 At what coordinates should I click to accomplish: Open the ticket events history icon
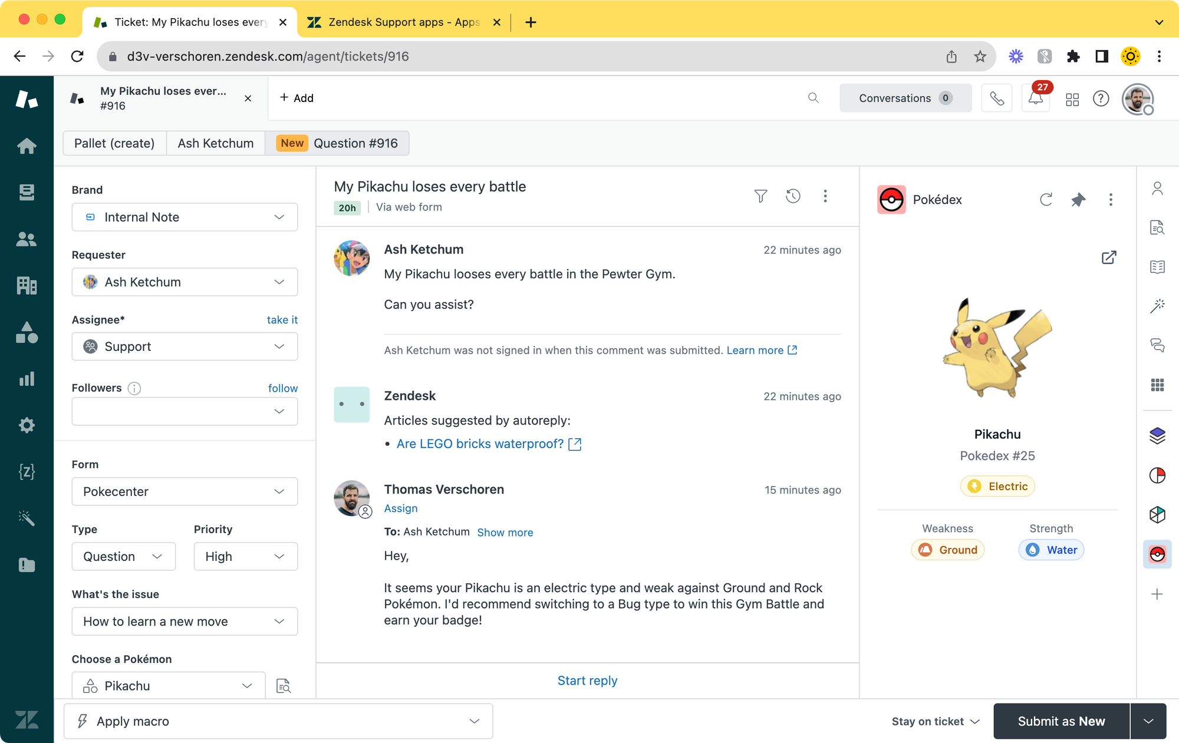pos(793,196)
